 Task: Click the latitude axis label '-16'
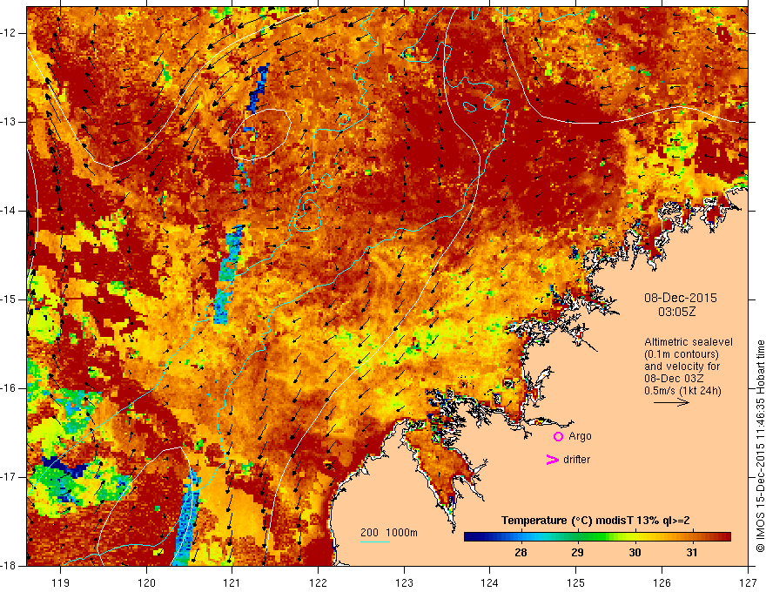[9, 388]
